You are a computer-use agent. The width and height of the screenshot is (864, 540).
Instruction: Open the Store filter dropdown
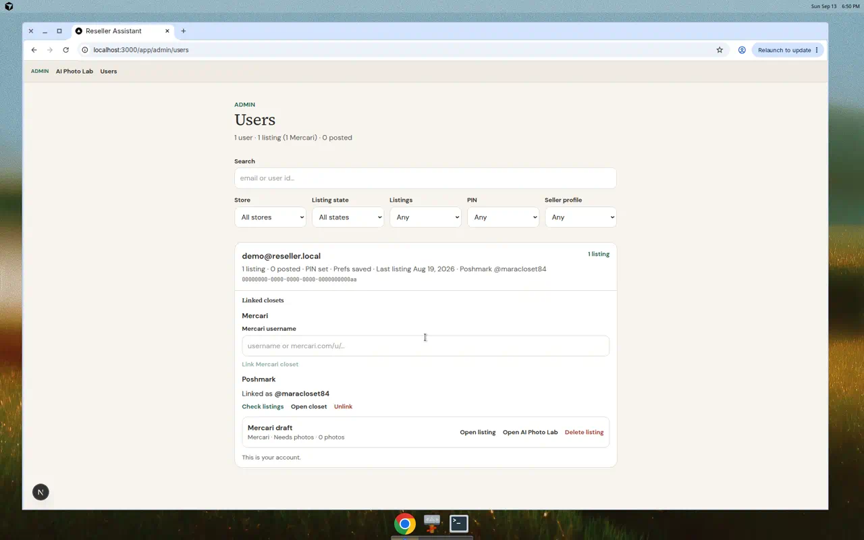point(270,217)
